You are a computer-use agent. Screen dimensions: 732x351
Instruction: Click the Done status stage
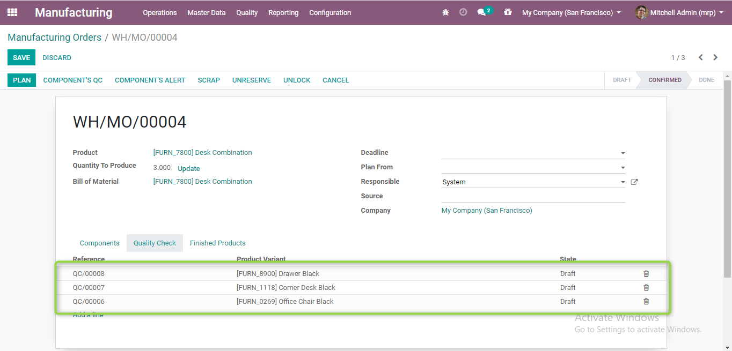[x=706, y=80]
